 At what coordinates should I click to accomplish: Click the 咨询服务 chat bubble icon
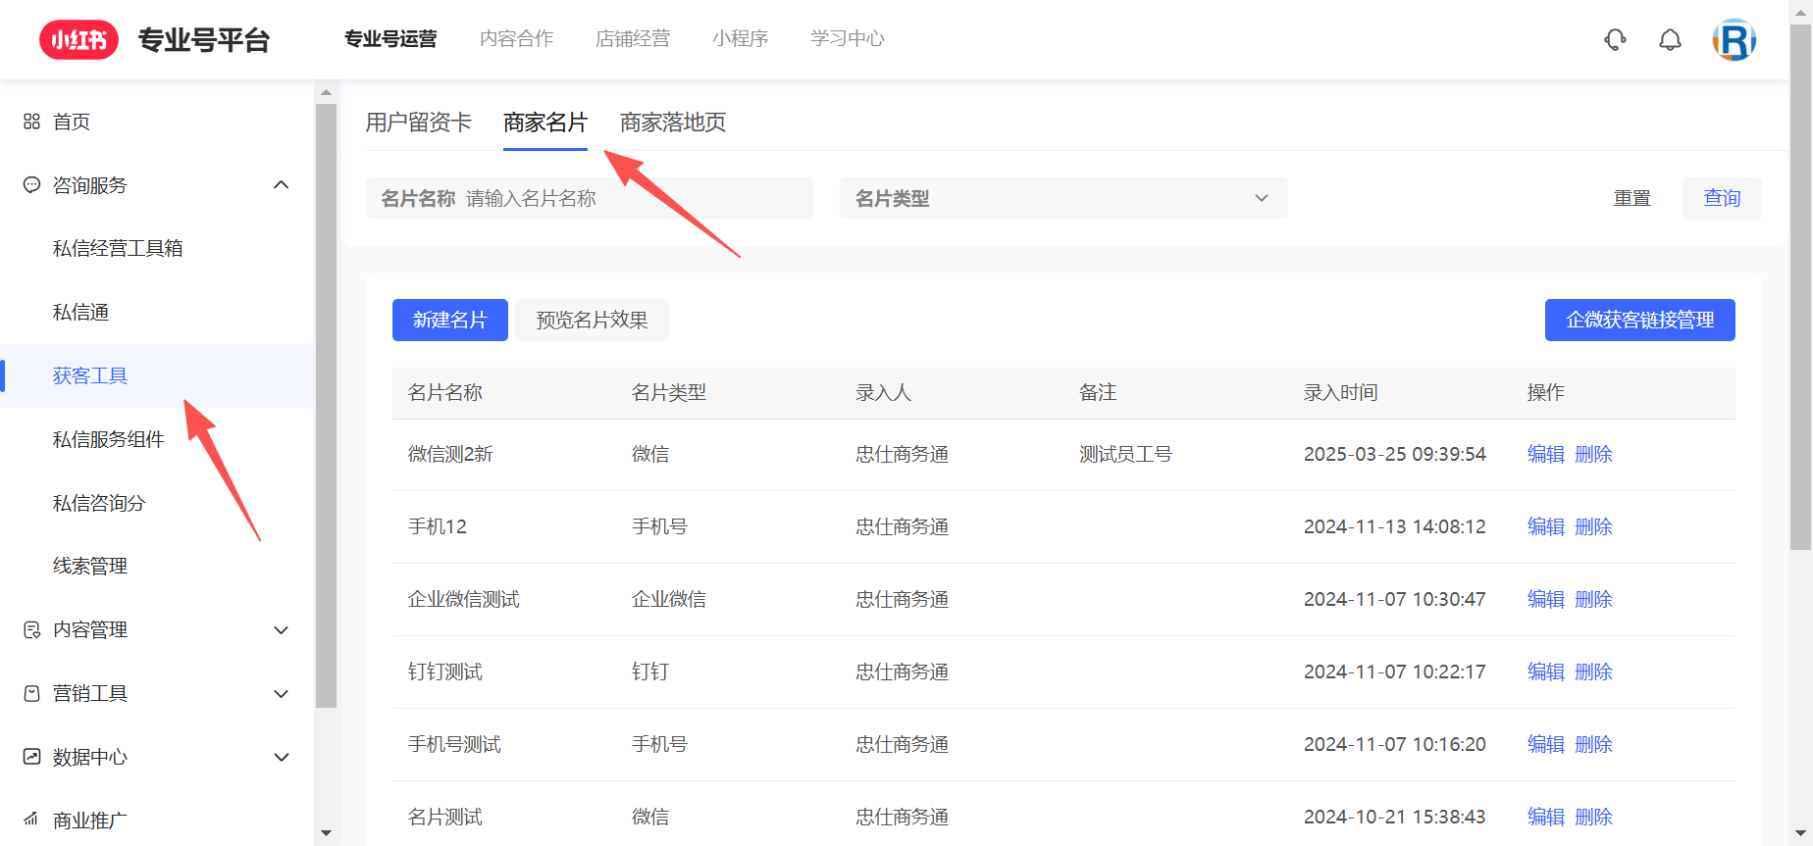(x=31, y=185)
